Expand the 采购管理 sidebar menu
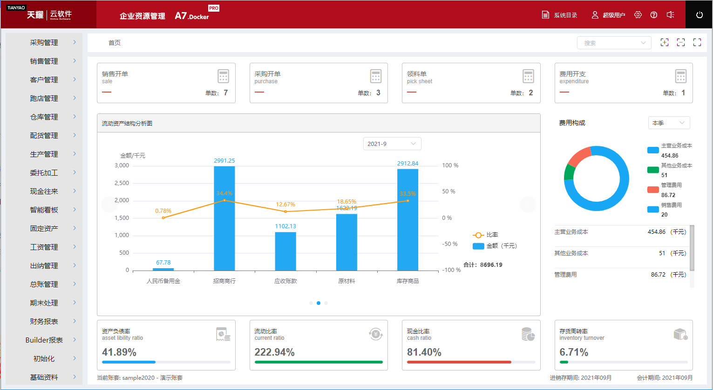Screen dimensions: 713x390 44,42
